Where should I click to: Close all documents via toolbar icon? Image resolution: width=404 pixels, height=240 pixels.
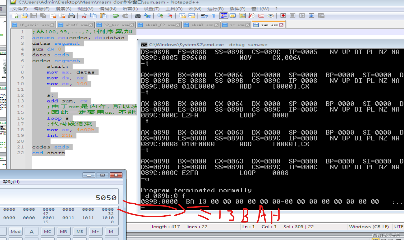[62, 16]
